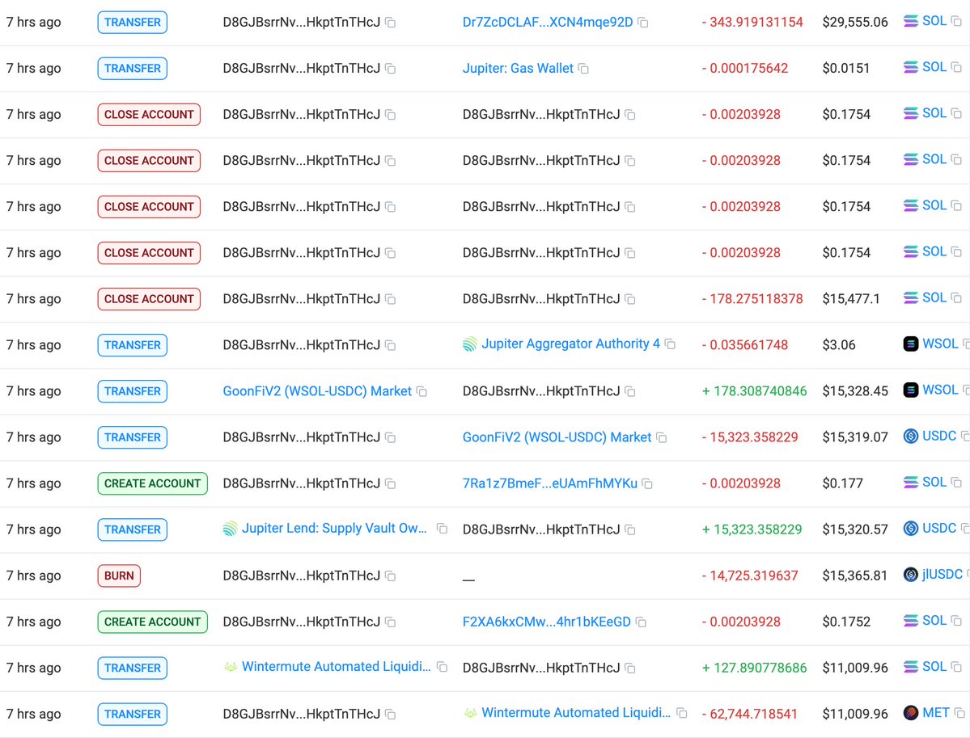Open GoonFiV2 Market link in +178.308740846 row
970x738 pixels.
(x=317, y=391)
